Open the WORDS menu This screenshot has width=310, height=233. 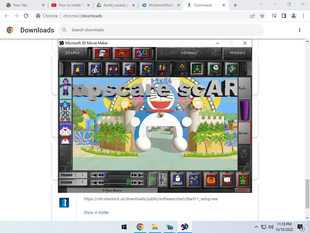(x=237, y=53)
